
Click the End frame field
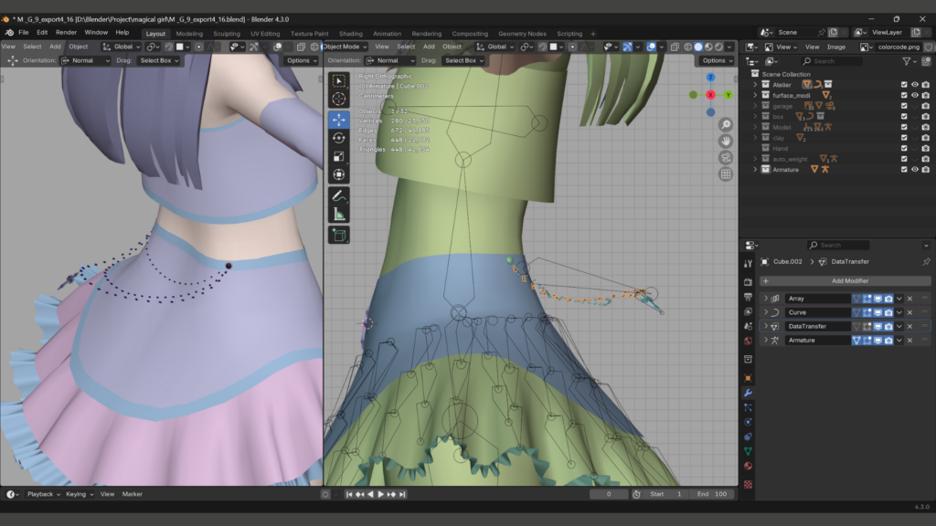[714, 494]
